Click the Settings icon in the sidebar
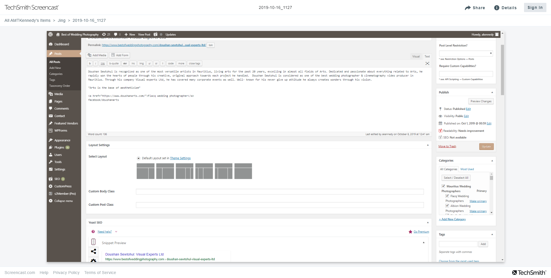 point(51,169)
